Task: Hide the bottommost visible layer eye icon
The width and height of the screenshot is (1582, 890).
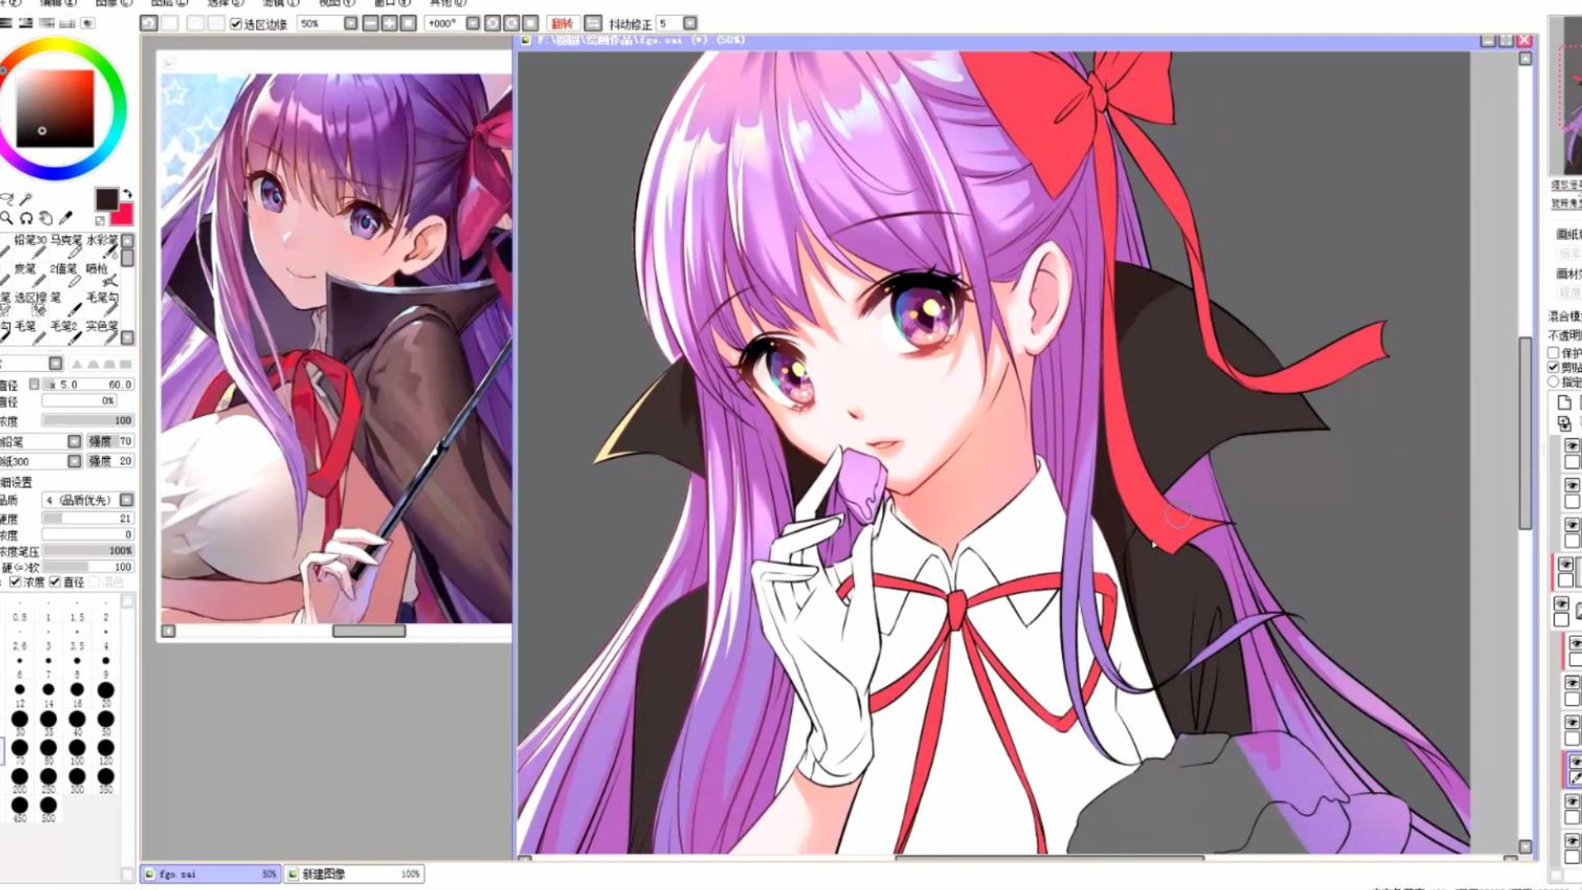Action: [1572, 841]
